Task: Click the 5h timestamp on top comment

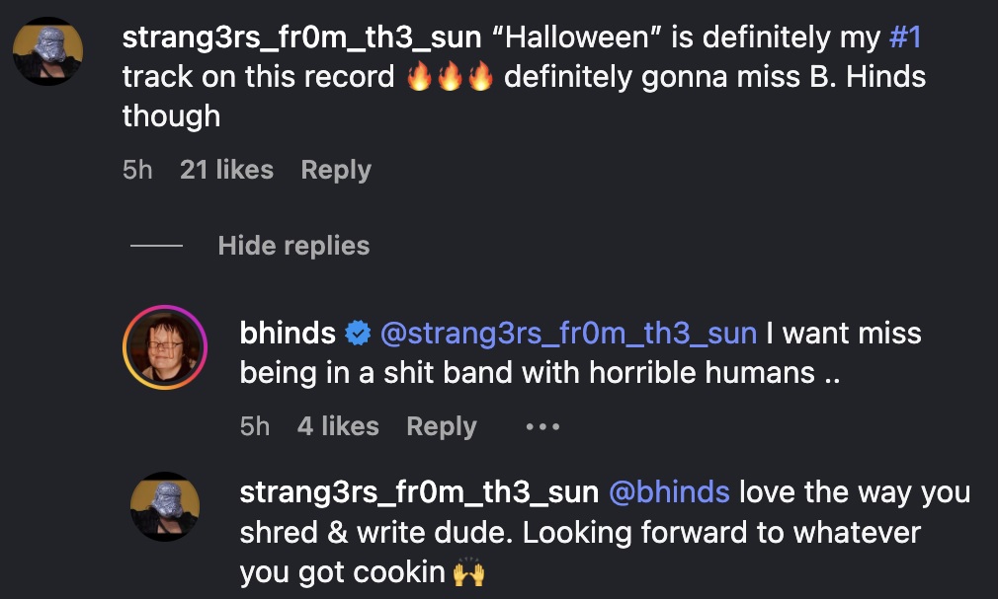Action: point(137,170)
